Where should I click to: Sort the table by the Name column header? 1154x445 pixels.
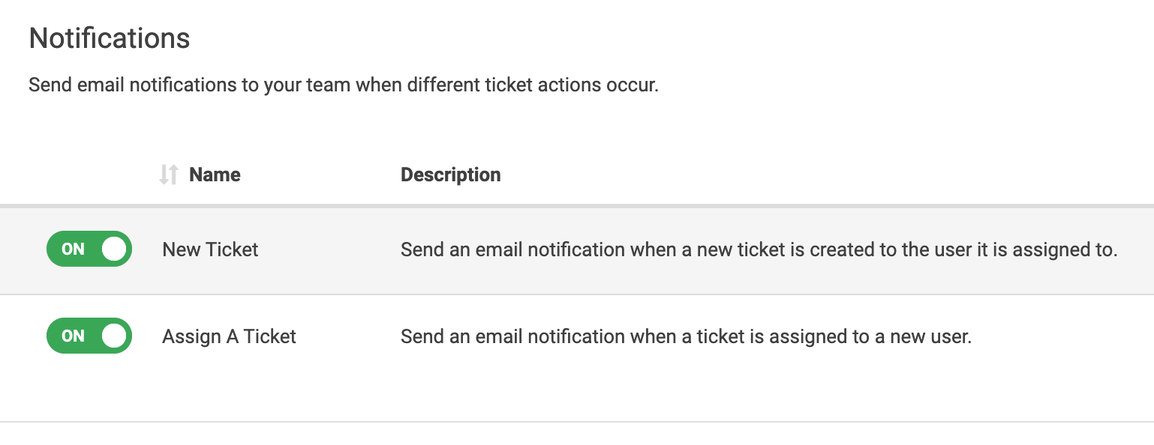[215, 175]
